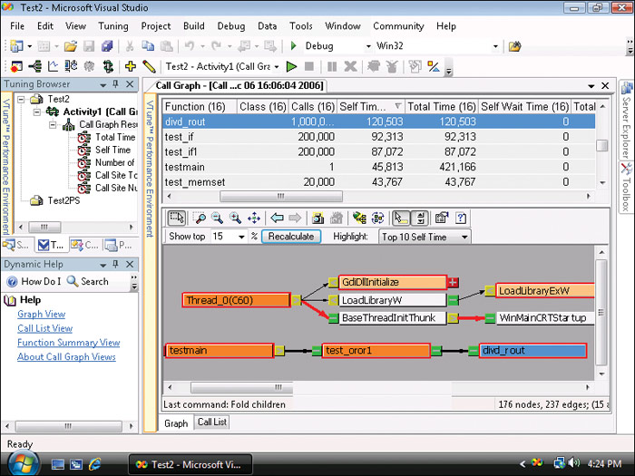Click the Recalculate button

(291, 237)
